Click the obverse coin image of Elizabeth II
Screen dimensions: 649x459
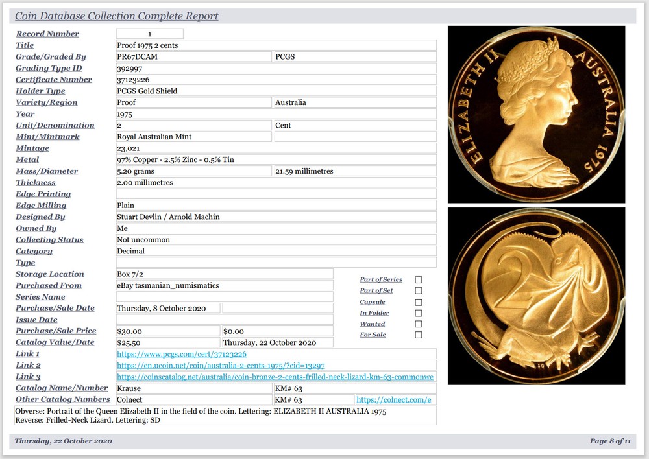(x=536, y=114)
